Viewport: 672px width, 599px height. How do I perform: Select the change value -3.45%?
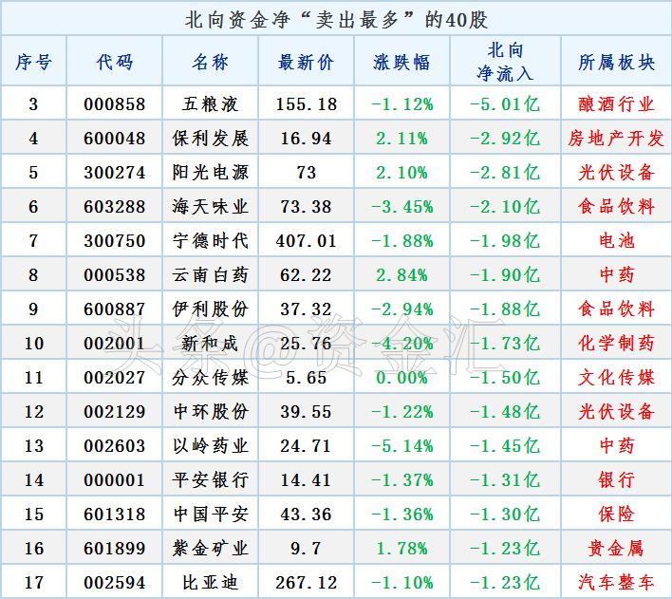[401, 207]
